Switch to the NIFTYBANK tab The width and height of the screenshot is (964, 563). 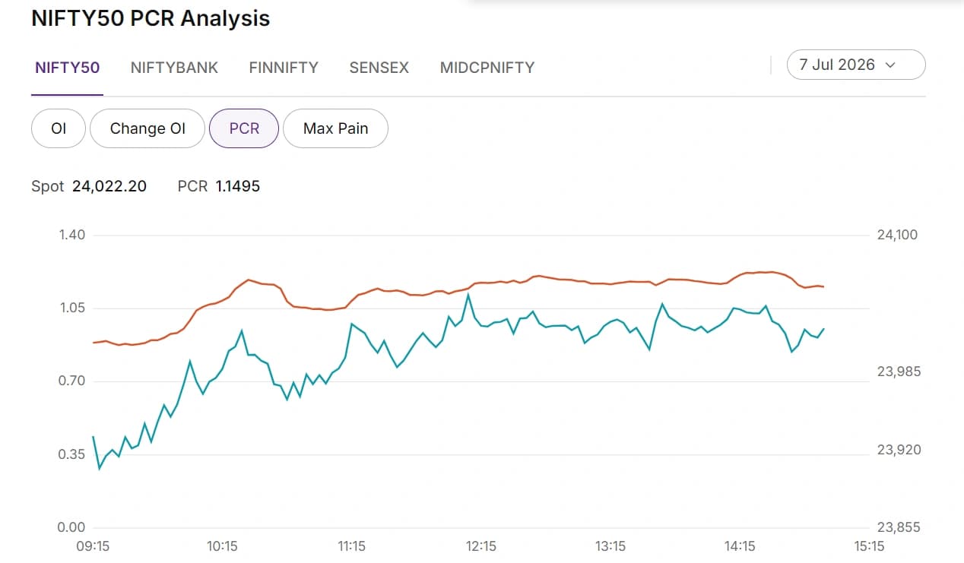174,68
